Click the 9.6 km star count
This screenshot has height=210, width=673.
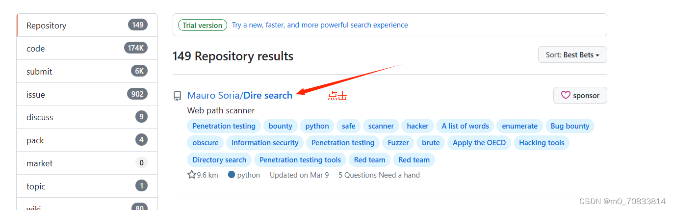[x=207, y=175]
